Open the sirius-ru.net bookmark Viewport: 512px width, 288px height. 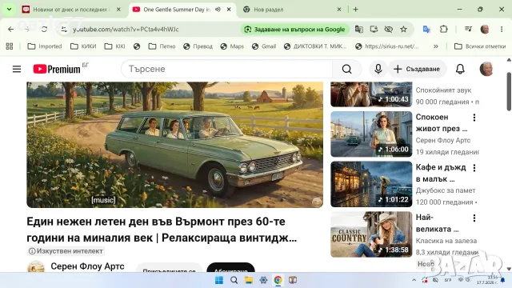coord(387,46)
